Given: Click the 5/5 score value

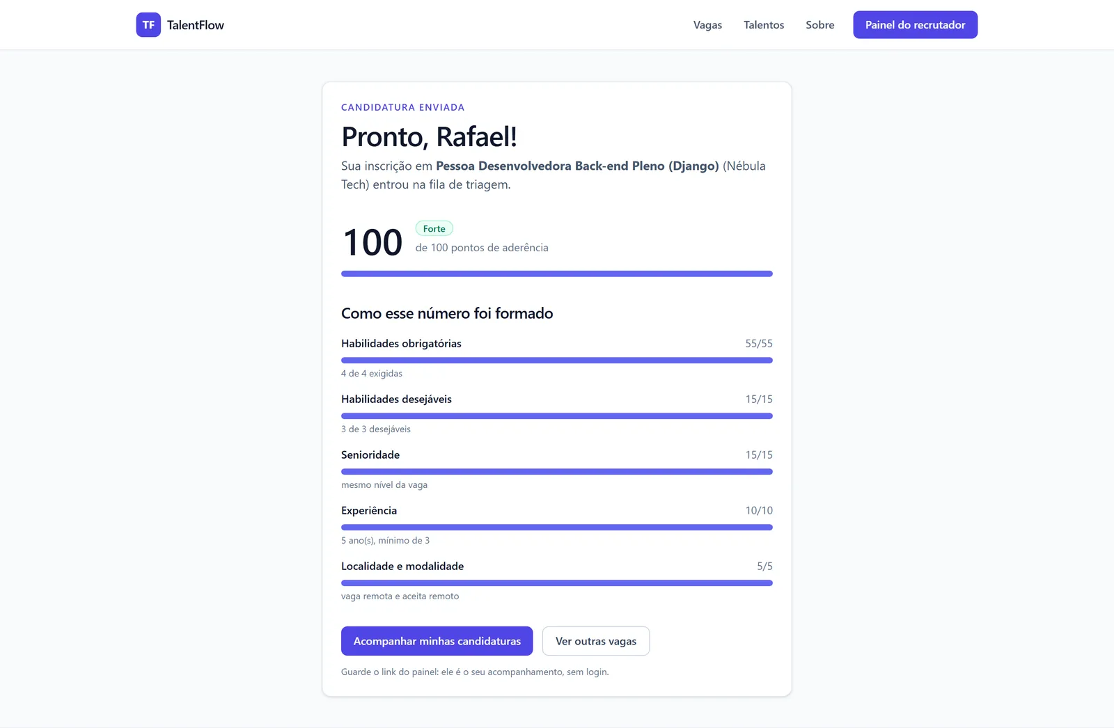Looking at the screenshot, I should [x=764, y=566].
